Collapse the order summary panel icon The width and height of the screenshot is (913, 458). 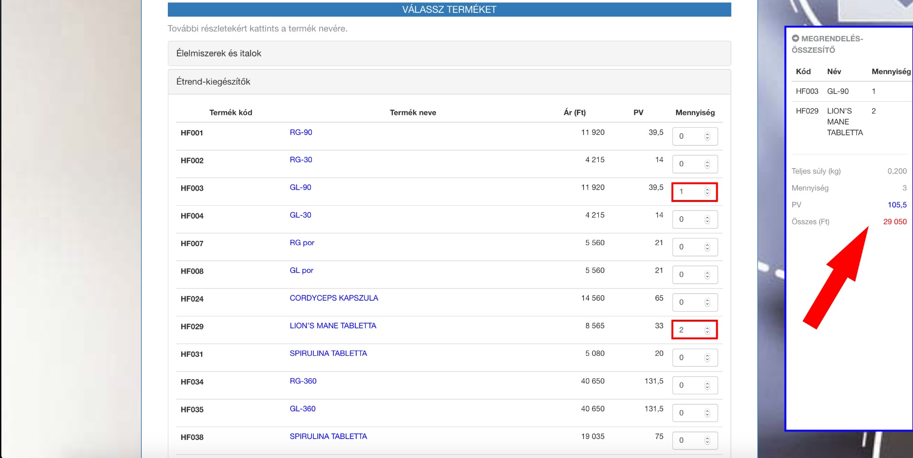796,38
